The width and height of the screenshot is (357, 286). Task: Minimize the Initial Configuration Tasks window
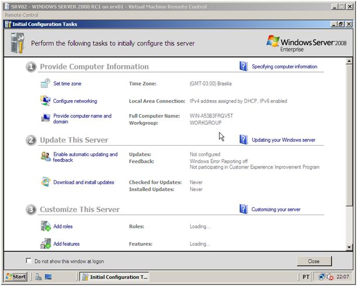pos(334,24)
